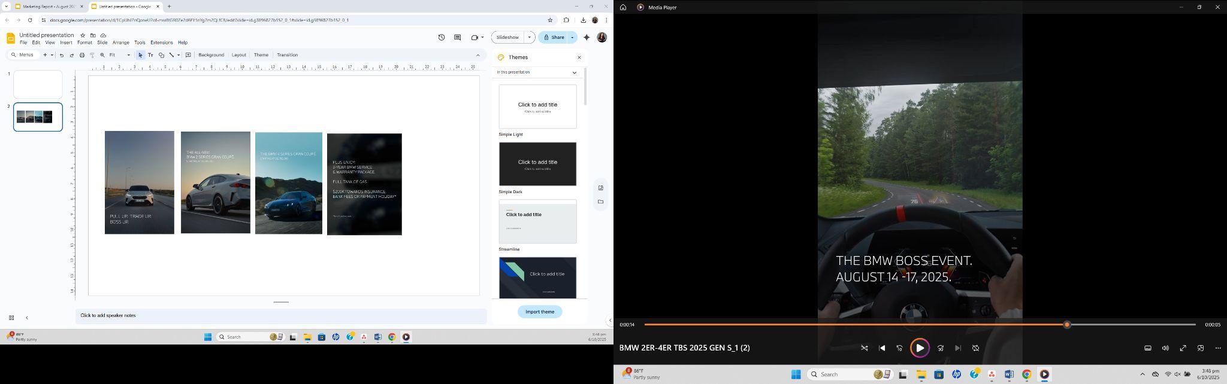The height and width of the screenshot is (384, 1227).
Task: Open the Gemini sparkle assistant
Action: click(x=587, y=37)
